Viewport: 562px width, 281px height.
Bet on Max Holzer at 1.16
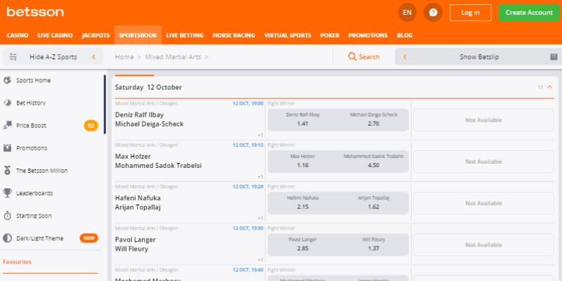303,162
